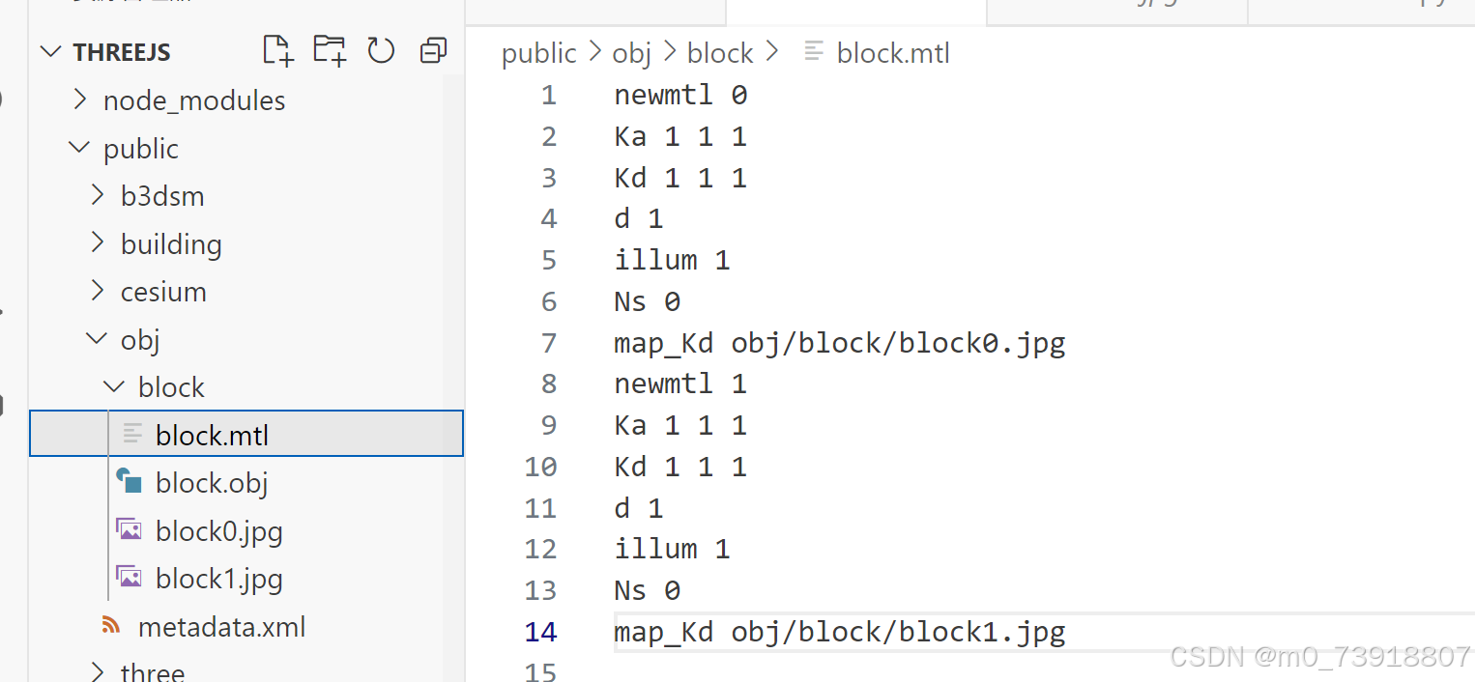Click the New File icon in explorer header

click(278, 50)
